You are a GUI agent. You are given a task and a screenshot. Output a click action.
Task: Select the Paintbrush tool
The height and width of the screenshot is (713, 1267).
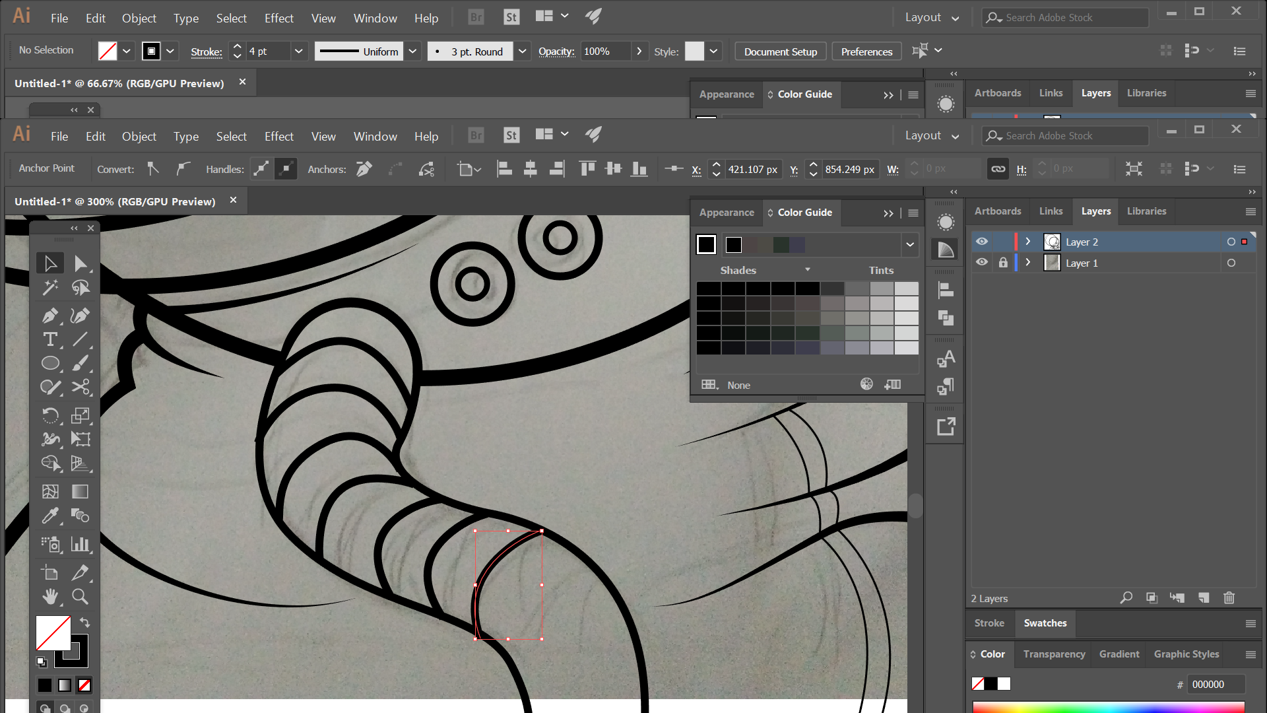click(81, 363)
